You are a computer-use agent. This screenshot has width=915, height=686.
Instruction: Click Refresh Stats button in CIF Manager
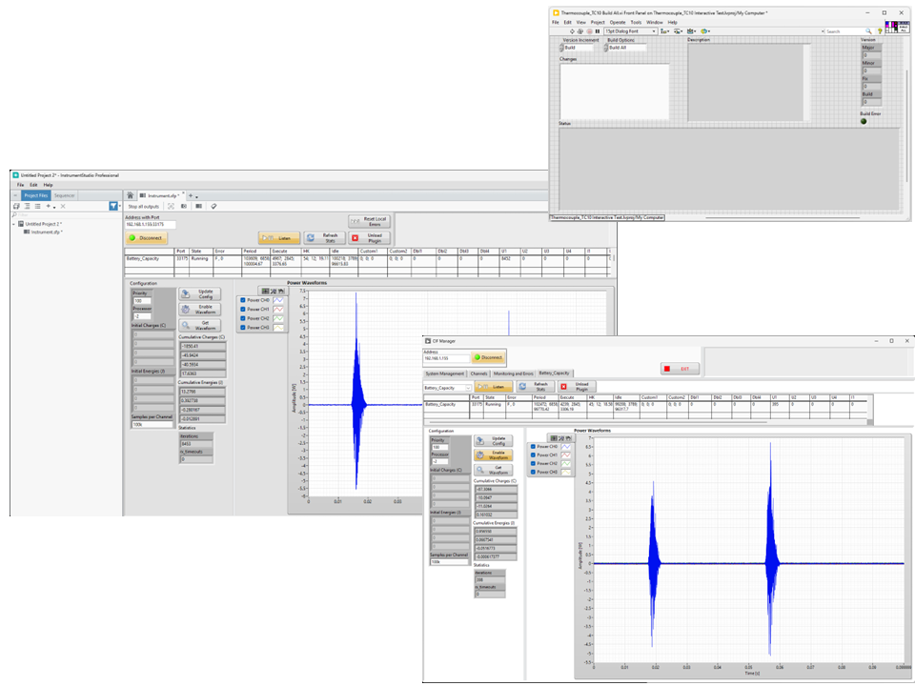(535, 386)
